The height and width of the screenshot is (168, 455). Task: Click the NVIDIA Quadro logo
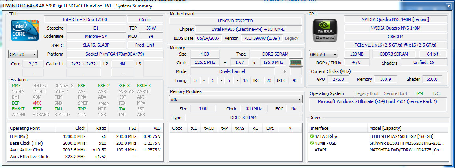tap(325, 30)
